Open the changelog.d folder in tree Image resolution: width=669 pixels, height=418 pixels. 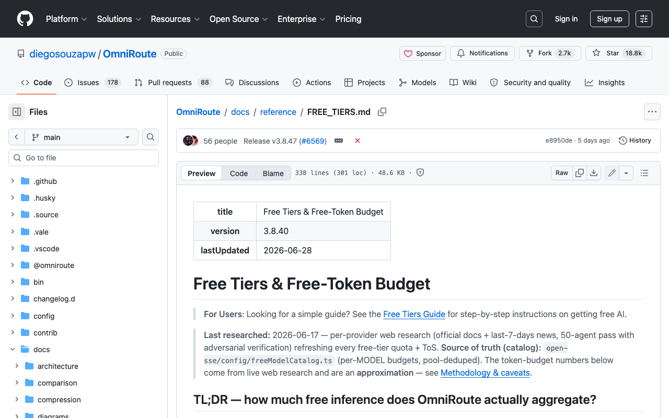tap(54, 299)
